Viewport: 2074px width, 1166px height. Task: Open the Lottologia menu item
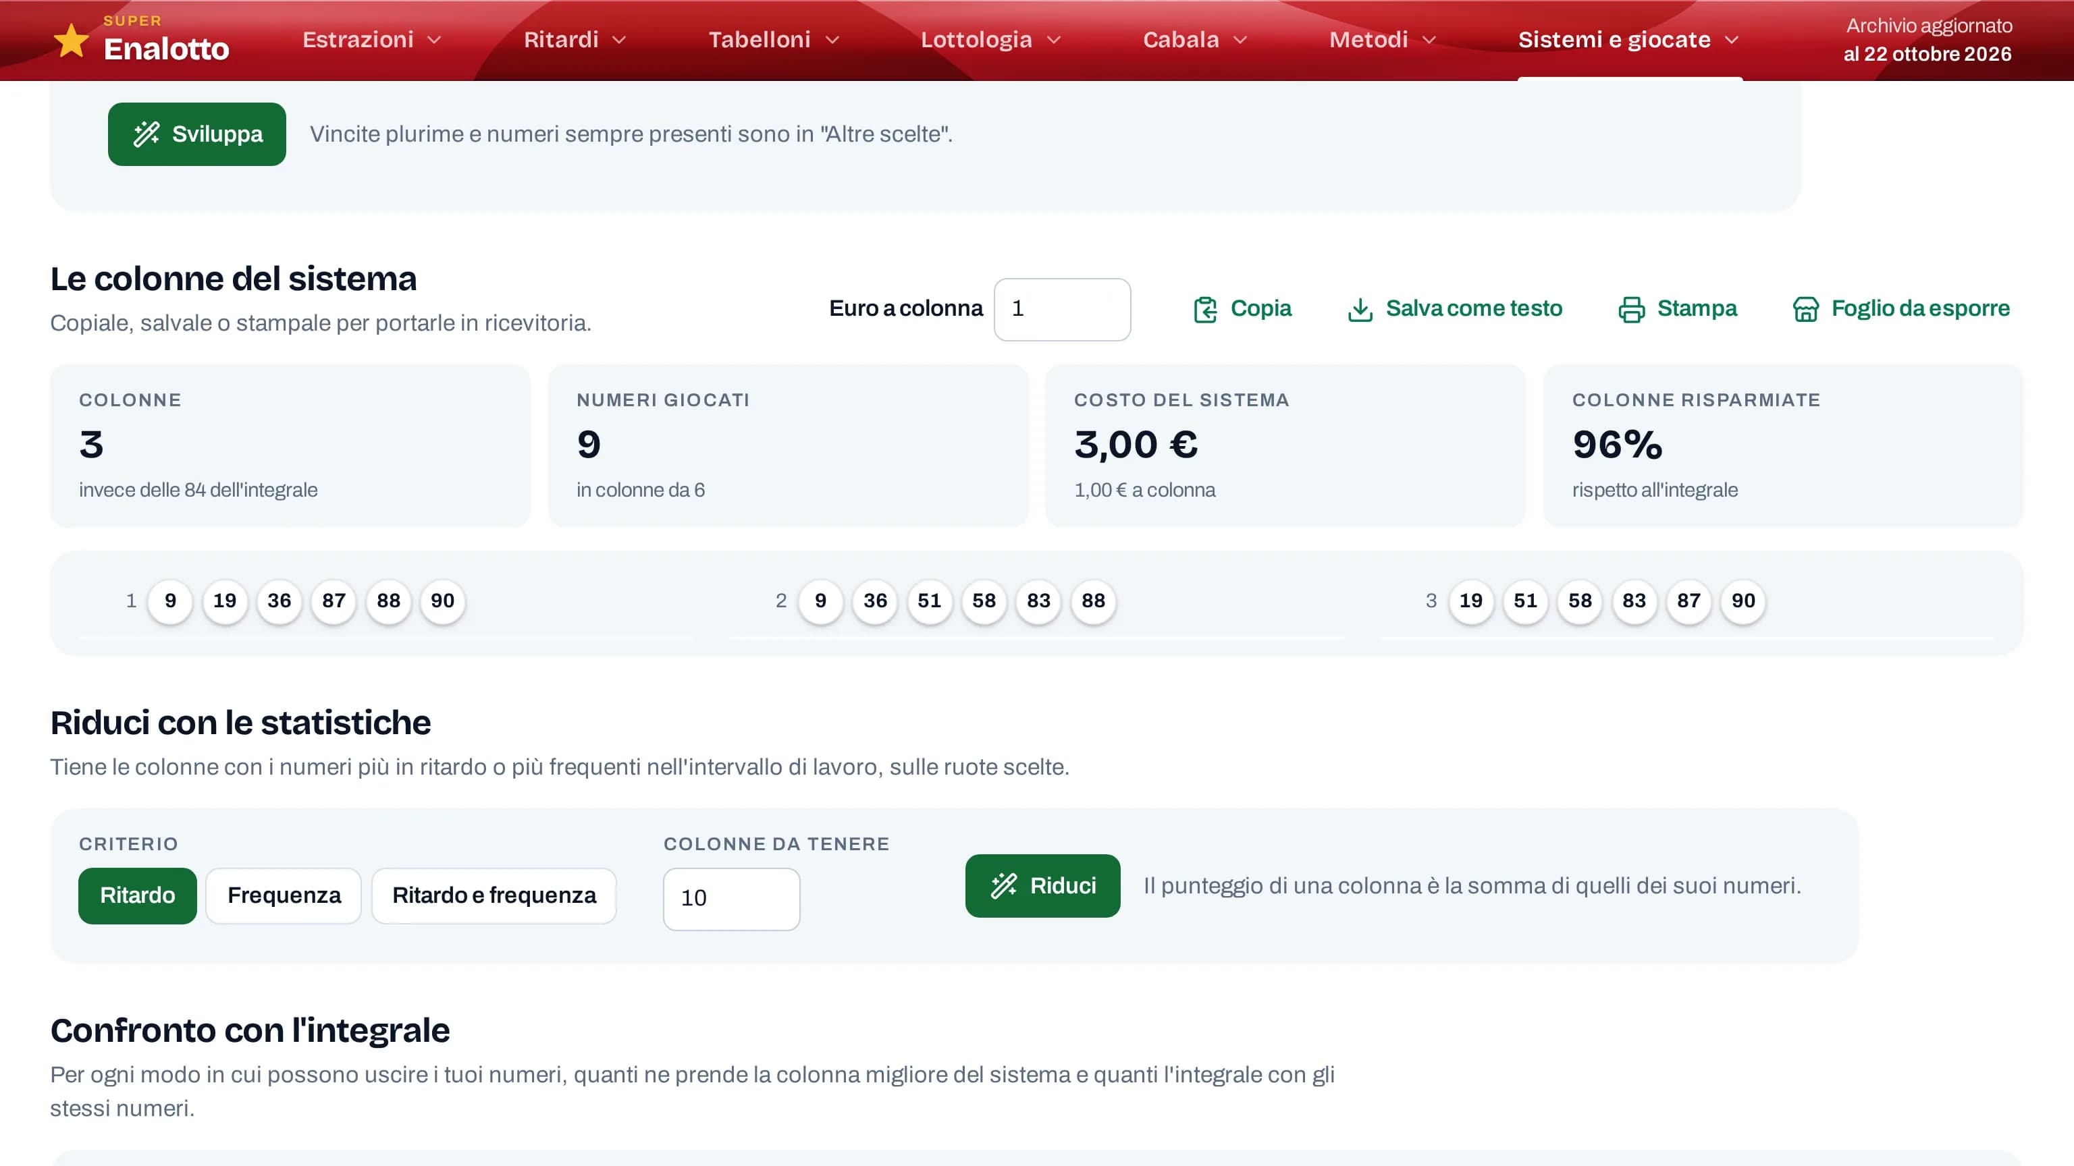[990, 39]
